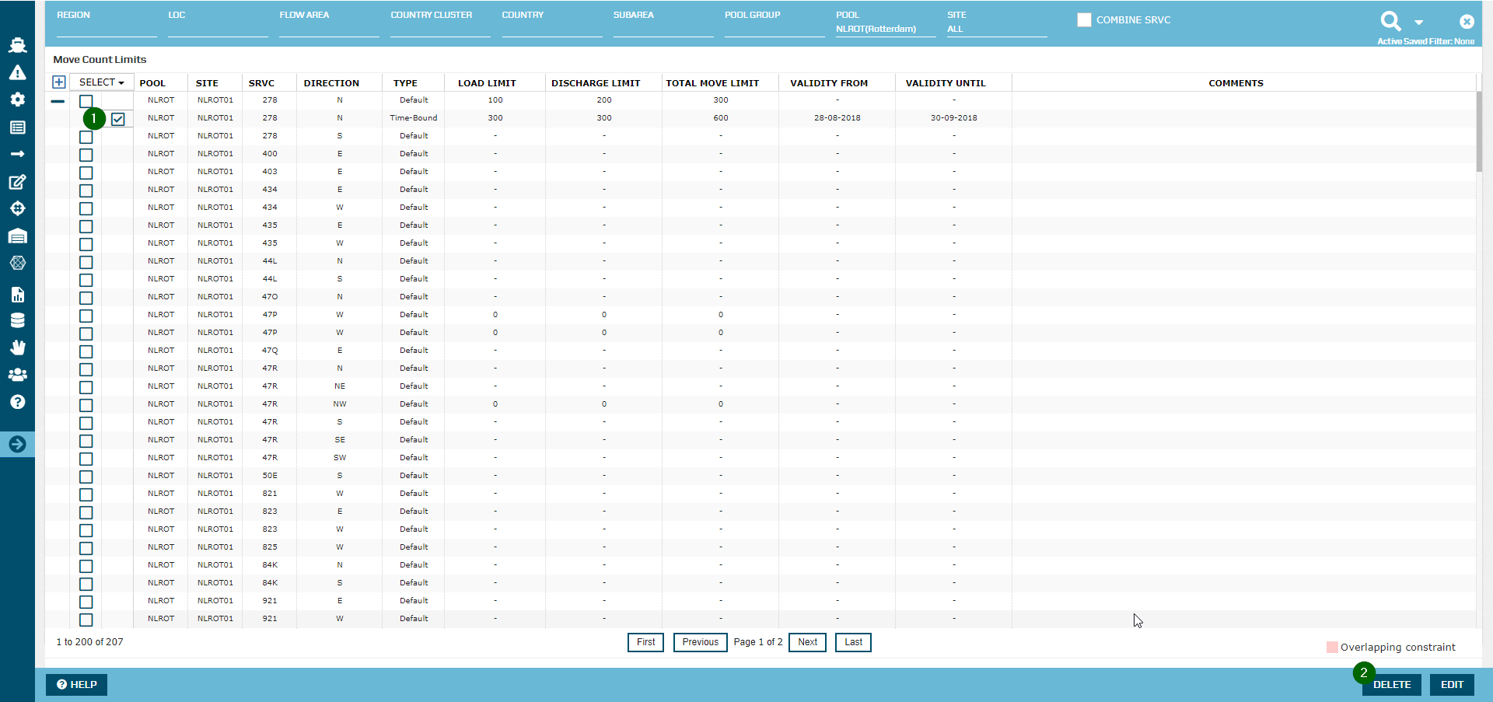Click the DELETE button
1493x702 pixels.
click(x=1391, y=685)
